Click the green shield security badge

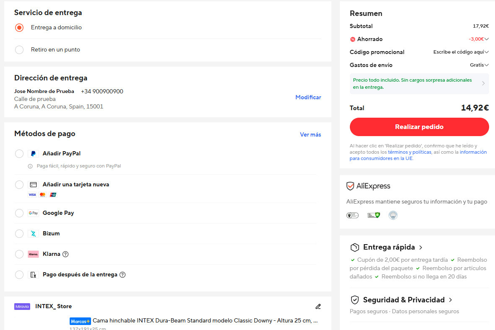(x=373, y=215)
